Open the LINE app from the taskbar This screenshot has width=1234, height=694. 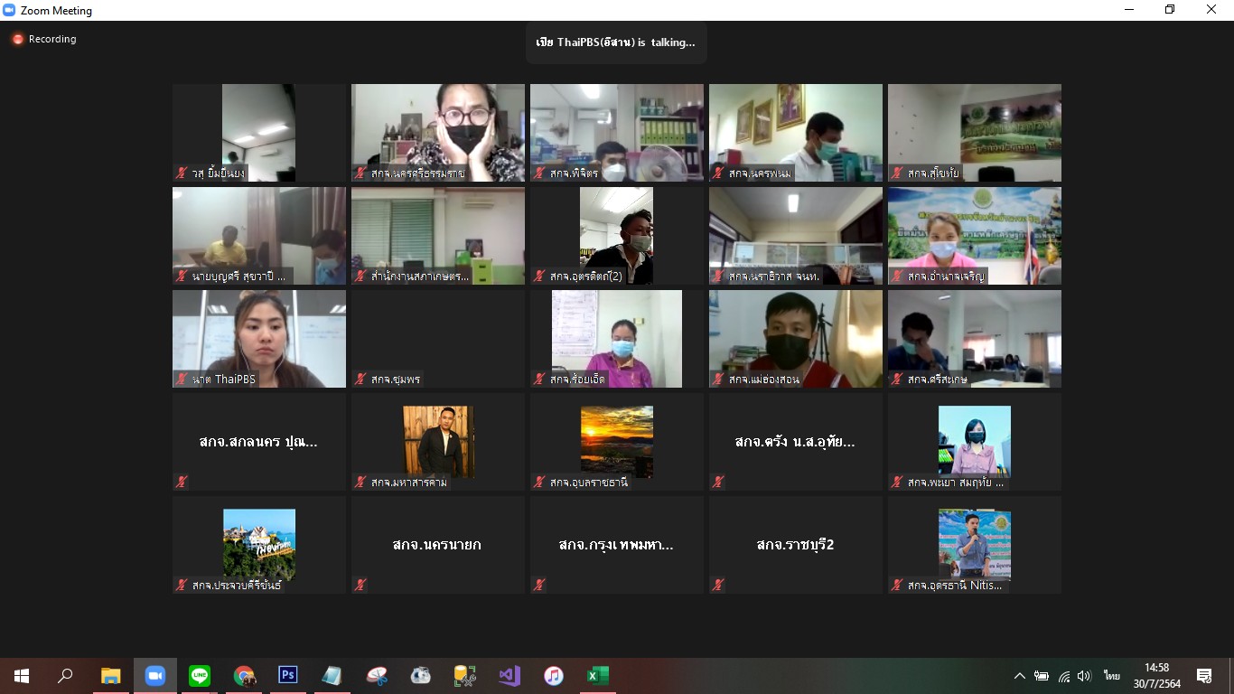pyautogui.click(x=200, y=676)
